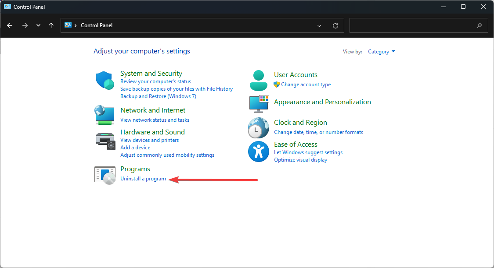Open the User Accounts category
The height and width of the screenshot is (268, 494).
[296, 75]
